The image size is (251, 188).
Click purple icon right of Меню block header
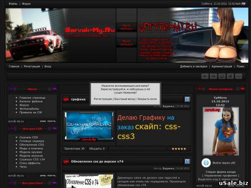[x=54, y=89]
